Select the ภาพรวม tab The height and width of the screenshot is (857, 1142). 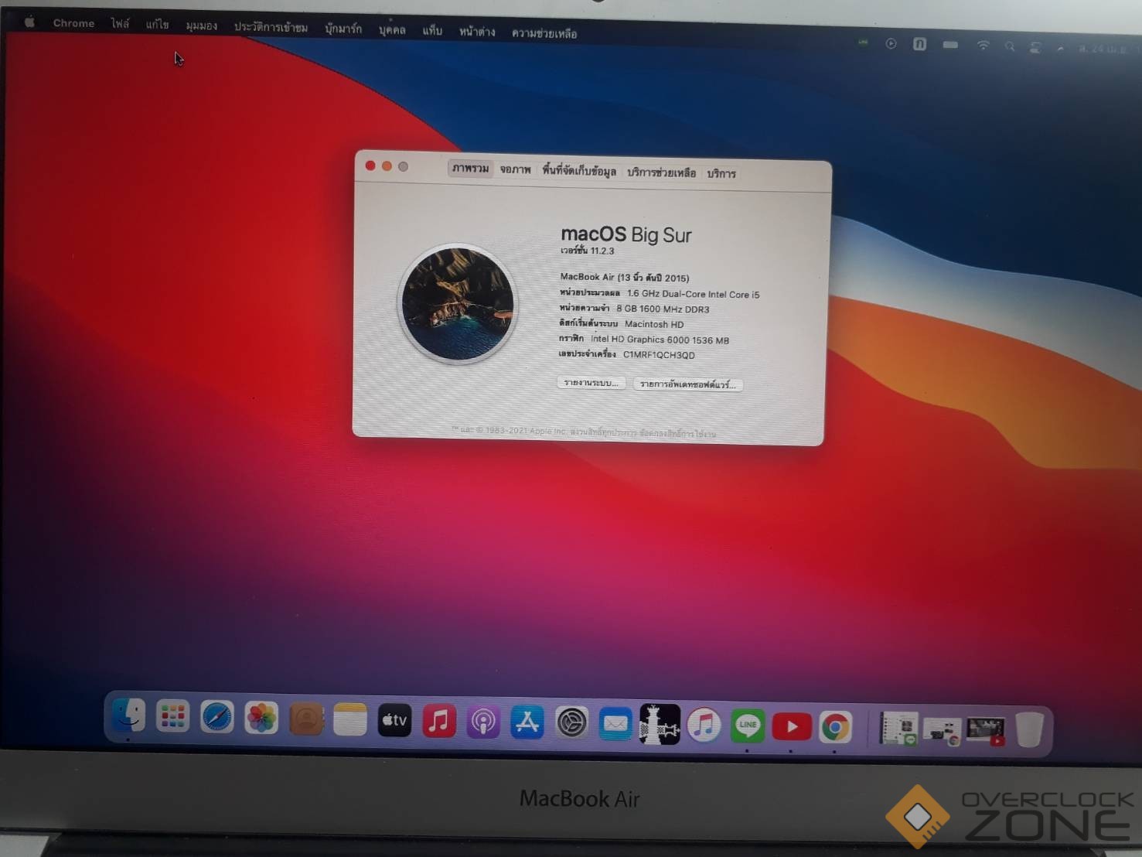(x=470, y=168)
